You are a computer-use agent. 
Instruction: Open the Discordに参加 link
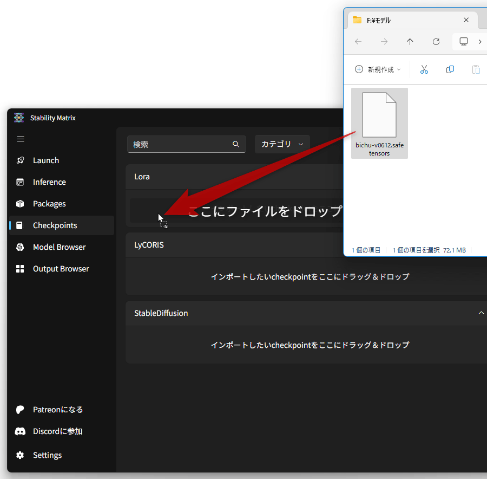tap(58, 431)
